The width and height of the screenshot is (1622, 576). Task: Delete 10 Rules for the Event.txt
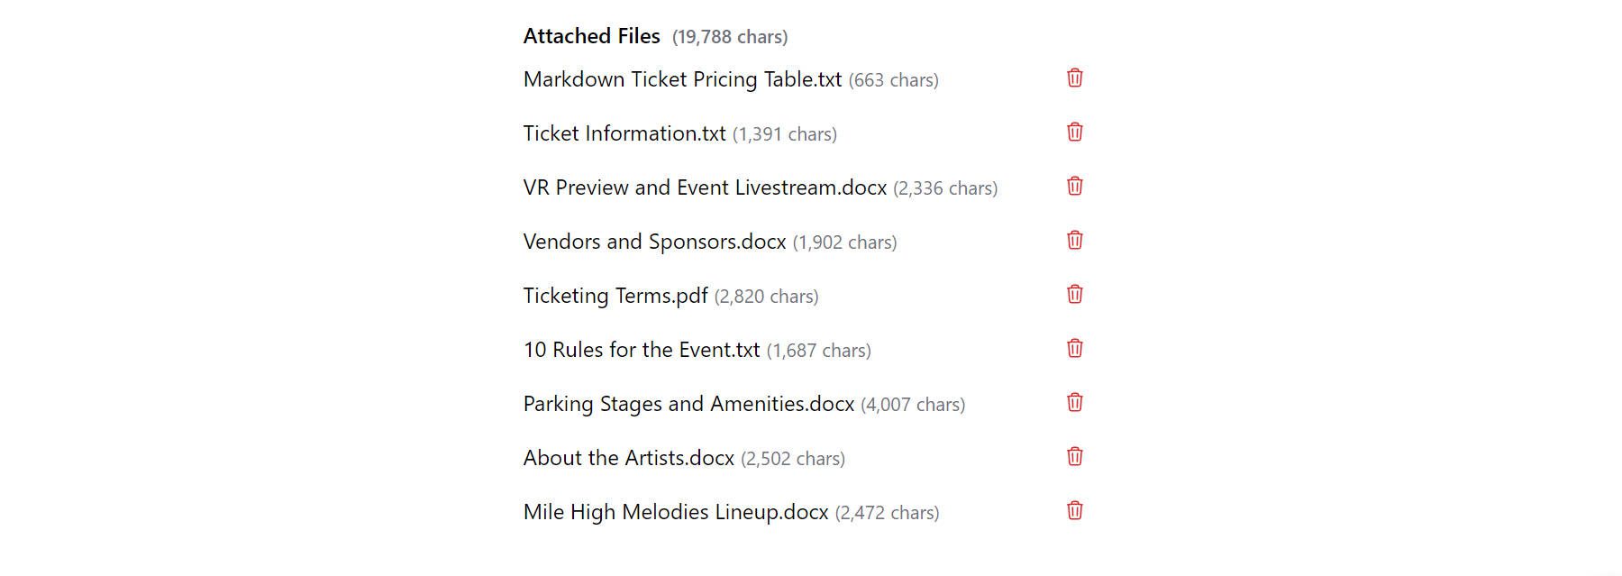pyautogui.click(x=1074, y=349)
